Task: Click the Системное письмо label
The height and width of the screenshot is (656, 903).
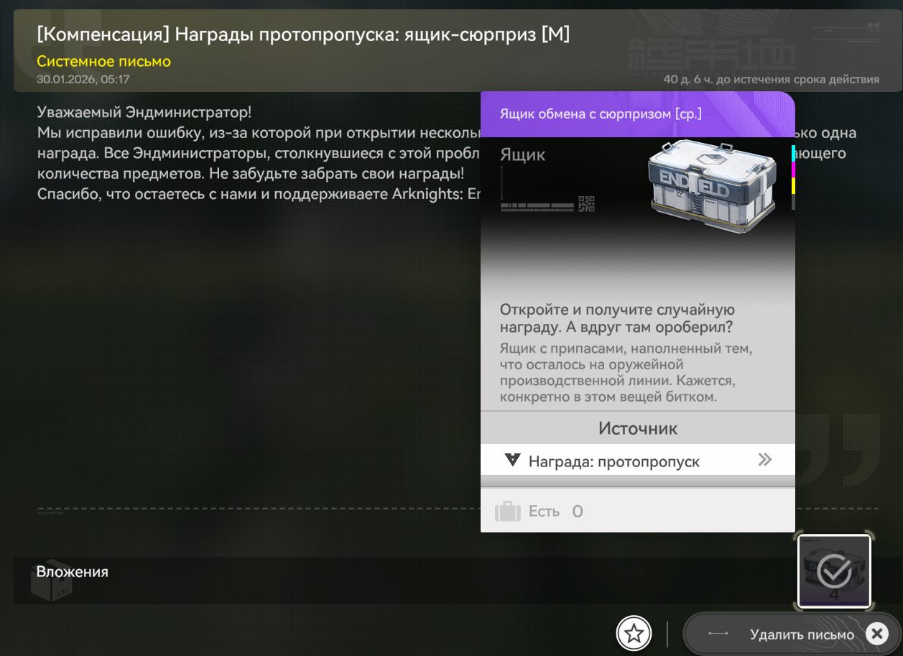Action: tap(104, 62)
